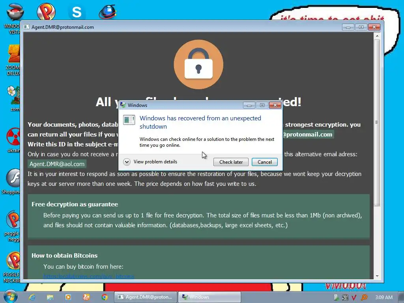Image resolution: width=404 pixels, height=303 pixels.
Task: Open the globe browser desktop icon
Action: tap(107, 12)
